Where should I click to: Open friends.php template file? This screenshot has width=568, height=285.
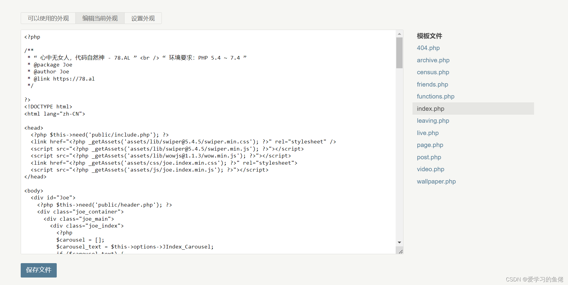[432, 84]
